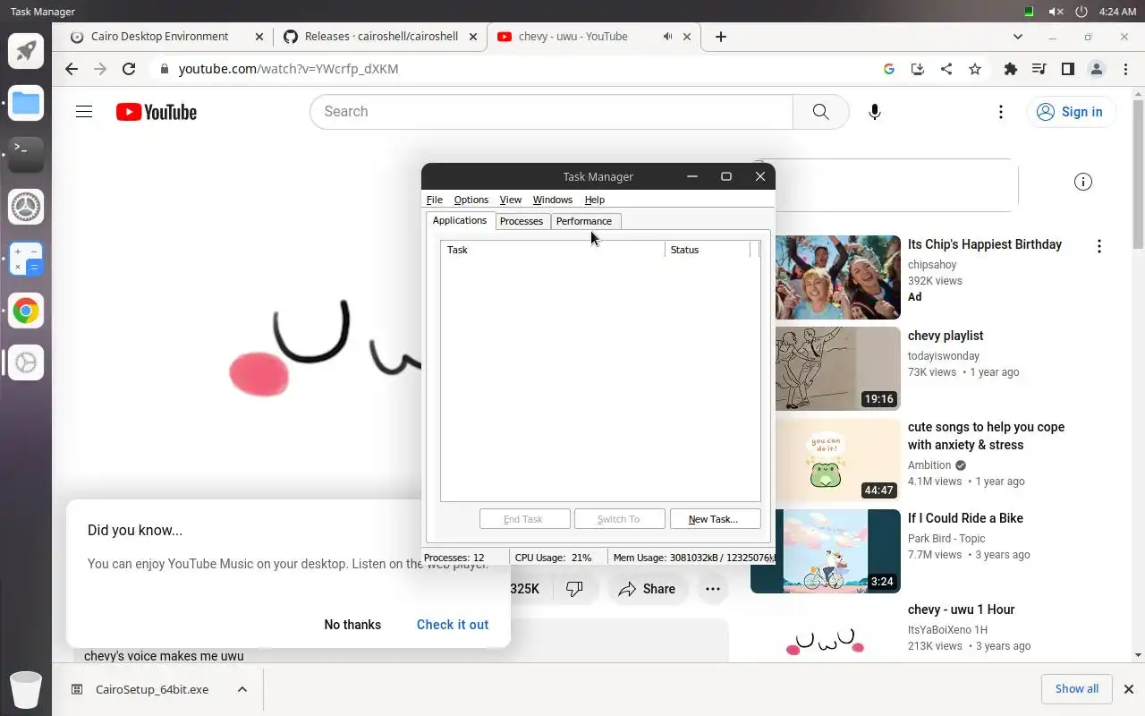Open Chrome profile avatar icon
The image size is (1145, 716).
pyautogui.click(x=1096, y=69)
